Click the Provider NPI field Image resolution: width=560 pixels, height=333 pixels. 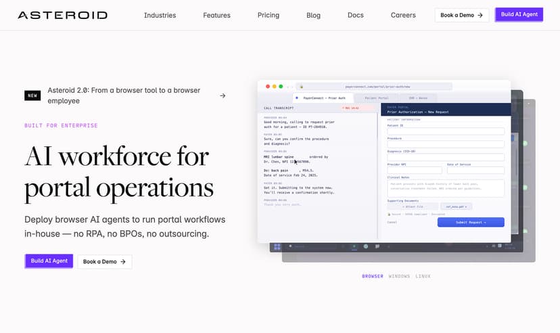click(x=415, y=170)
